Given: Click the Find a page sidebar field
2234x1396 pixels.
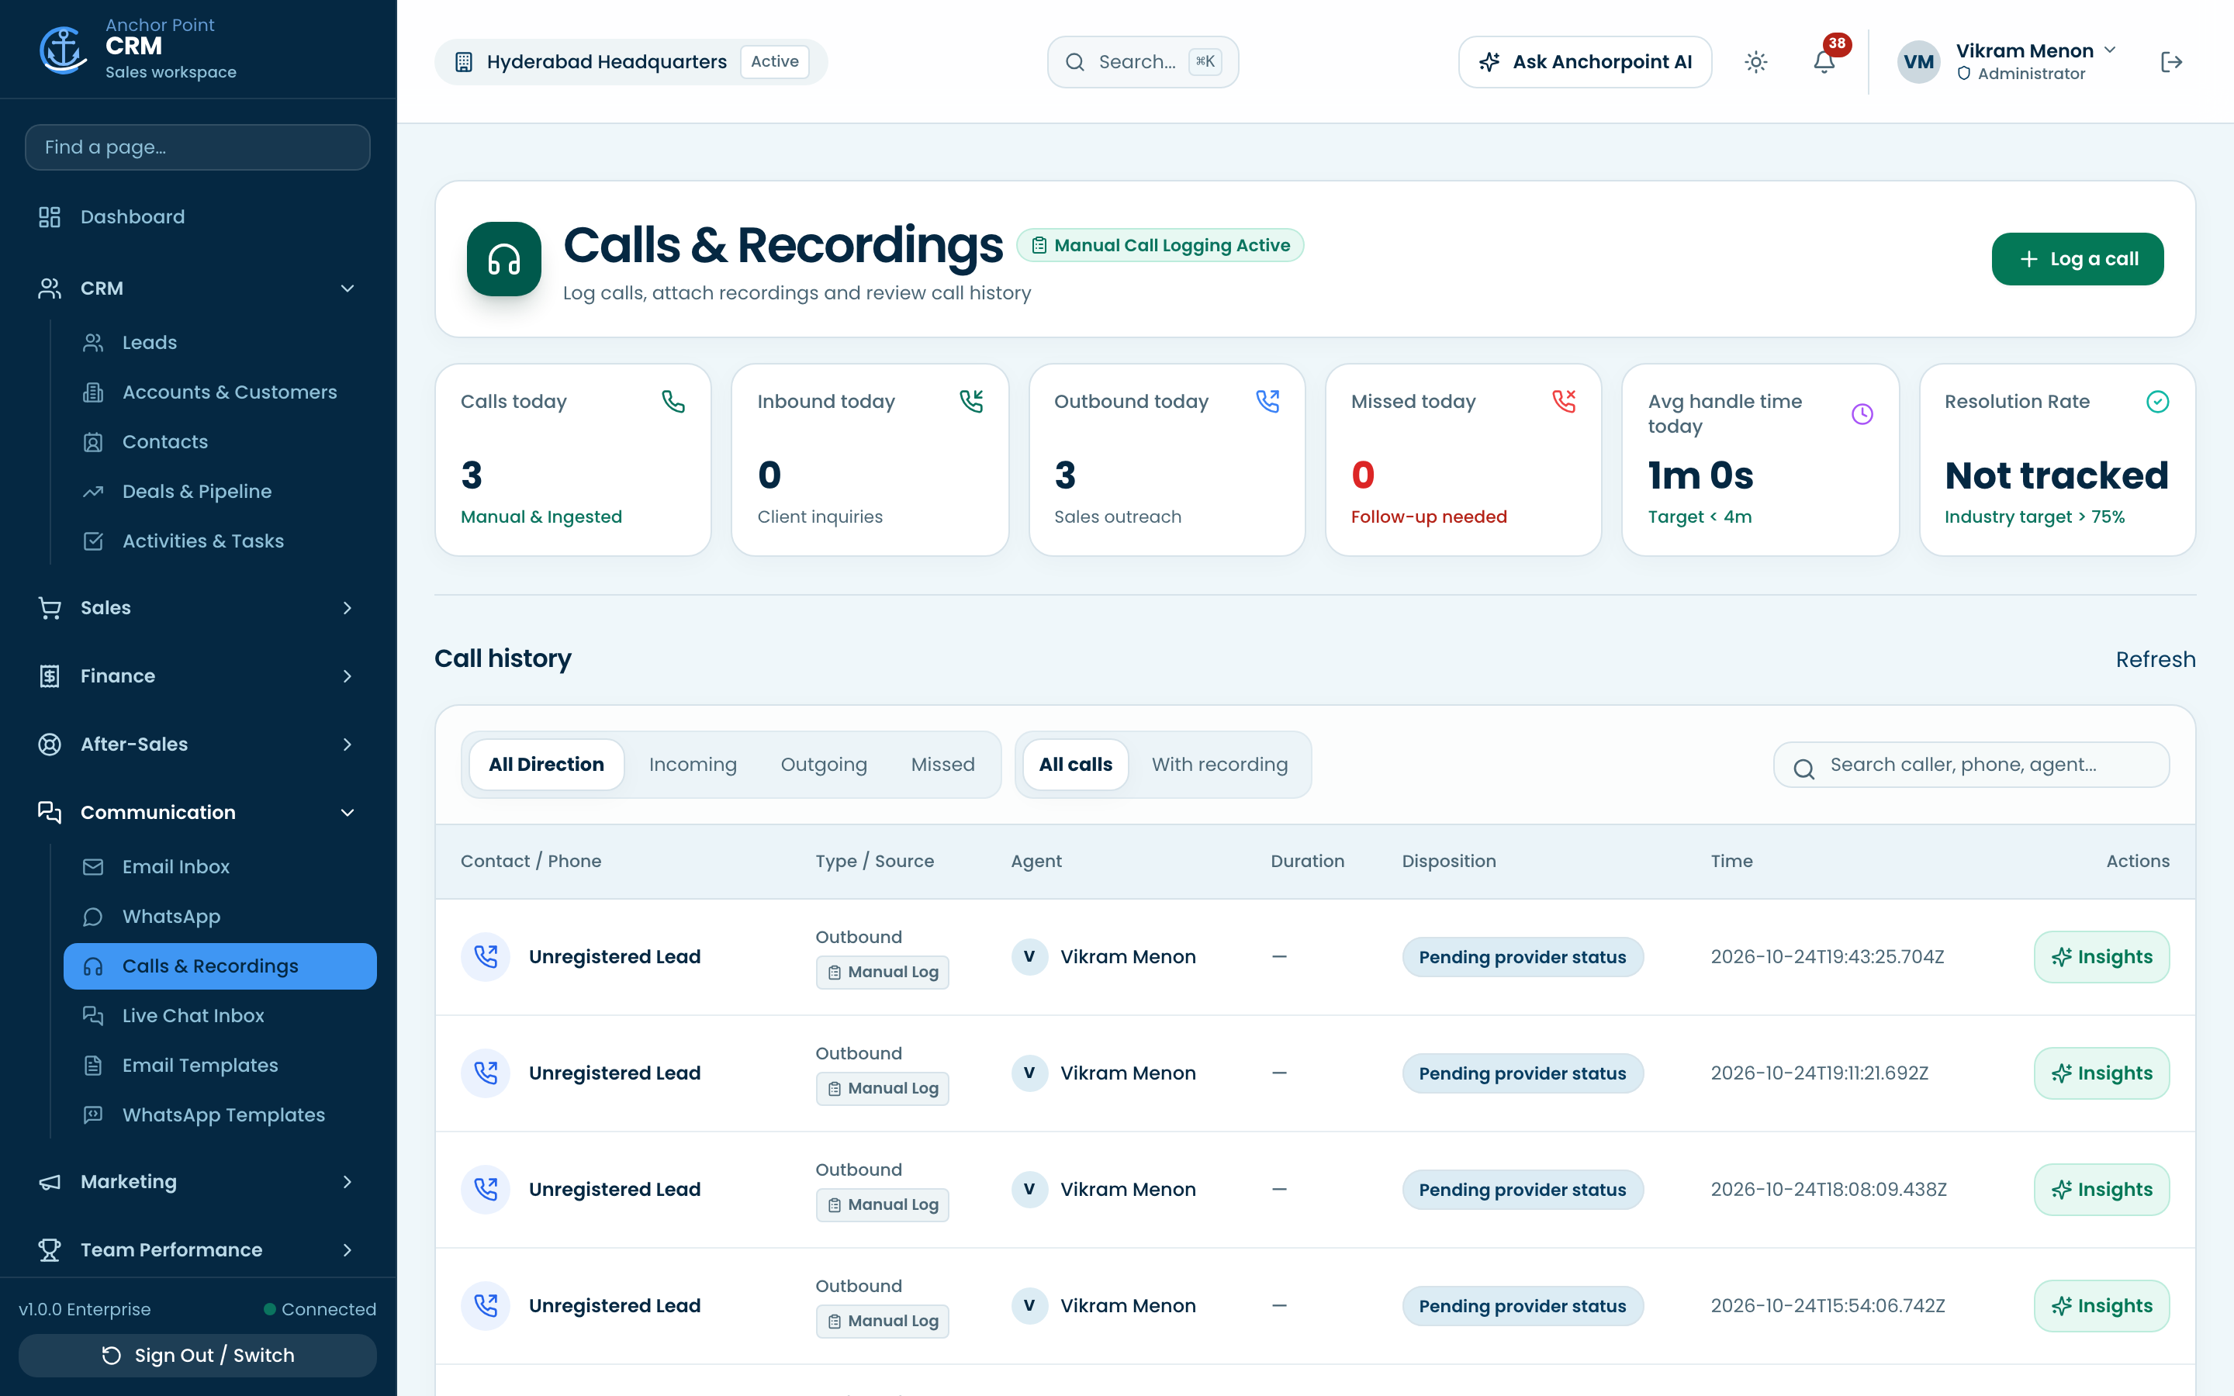Looking at the screenshot, I should pos(198,147).
